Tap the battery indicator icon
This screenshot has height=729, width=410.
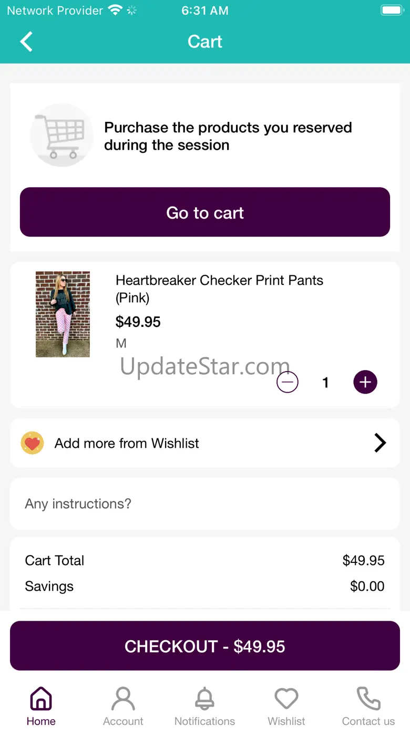[392, 11]
